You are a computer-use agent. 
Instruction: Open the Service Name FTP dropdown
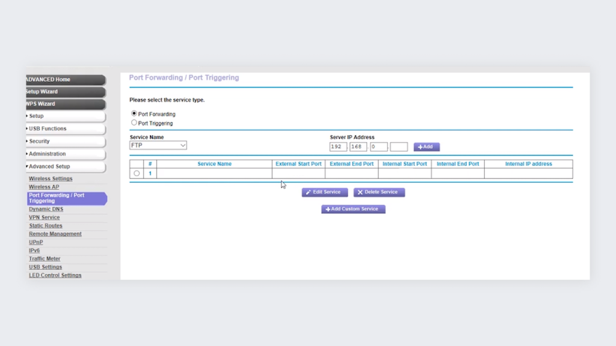(158, 145)
